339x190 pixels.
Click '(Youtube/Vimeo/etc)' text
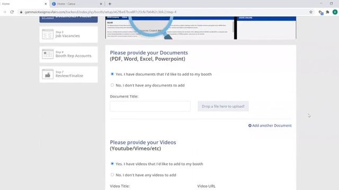tap(136, 149)
